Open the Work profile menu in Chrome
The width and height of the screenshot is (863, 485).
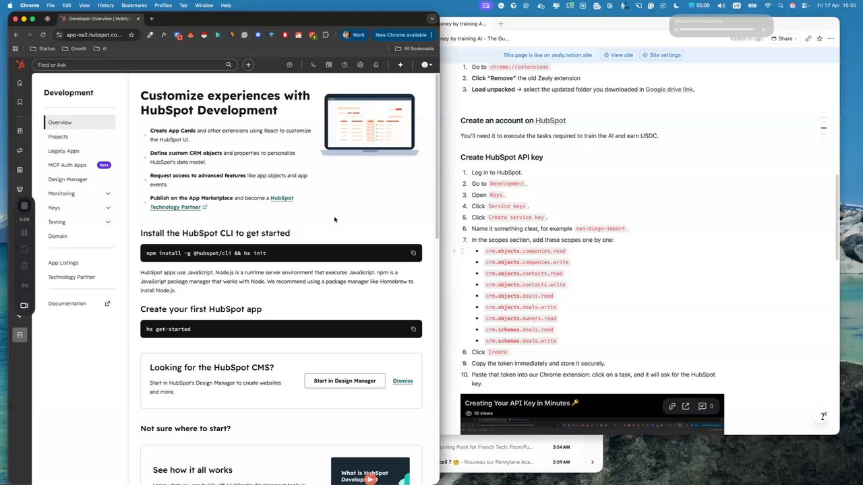(353, 35)
